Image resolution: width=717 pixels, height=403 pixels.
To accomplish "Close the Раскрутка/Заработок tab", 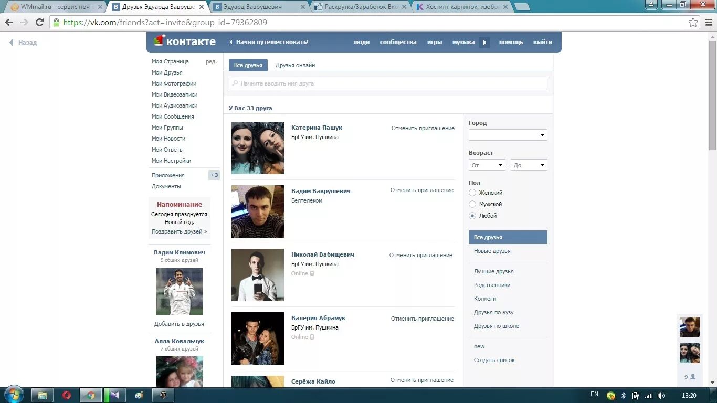I will pyautogui.click(x=404, y=7).
